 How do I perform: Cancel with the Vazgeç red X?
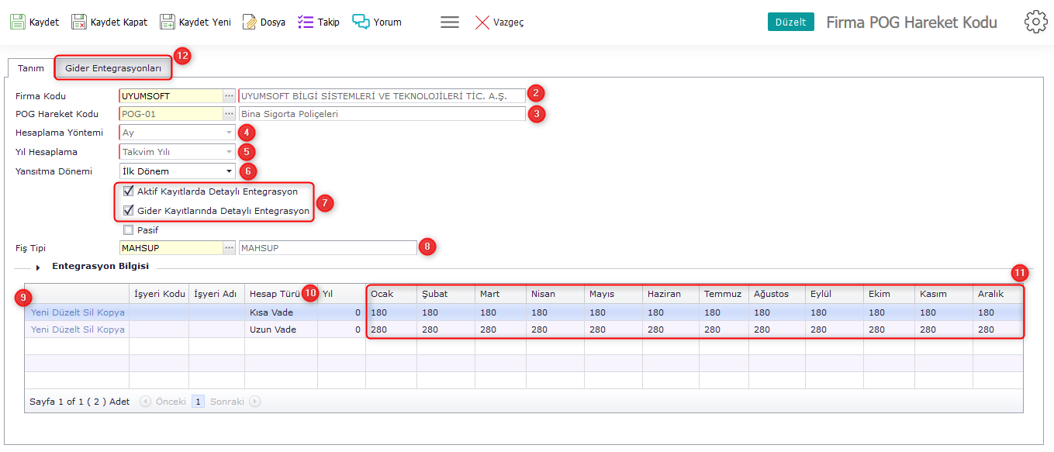click(482, 22)
